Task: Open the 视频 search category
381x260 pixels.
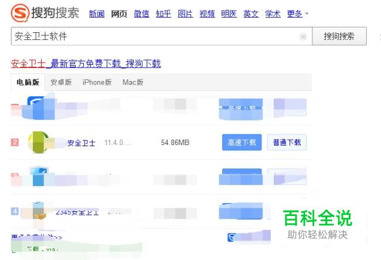Action: click(x=207, y=14)
